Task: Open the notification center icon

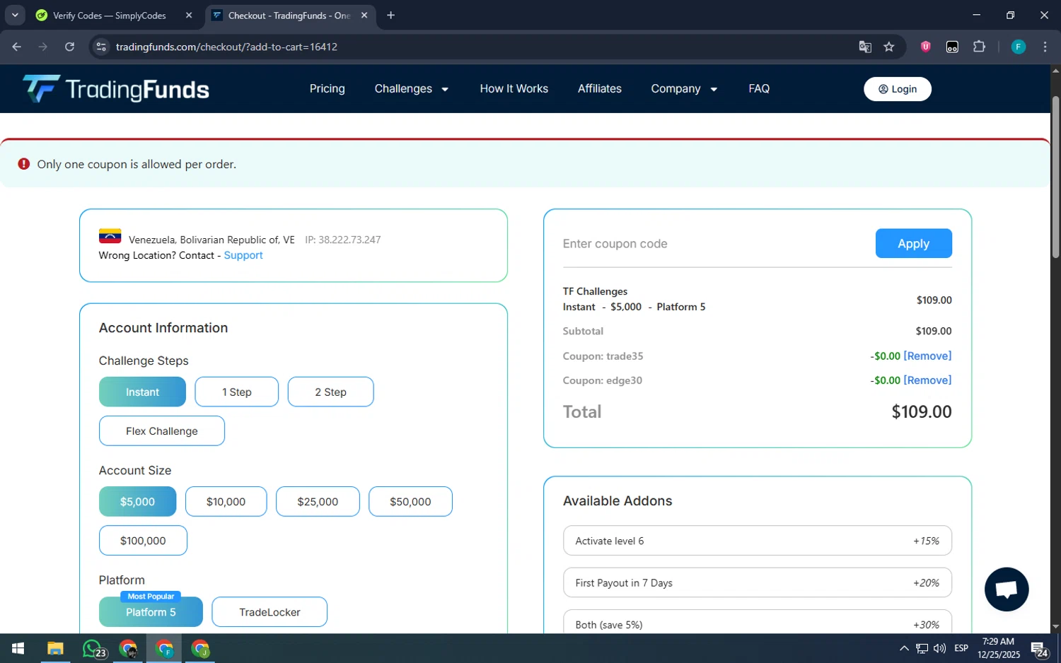Action: [1039, 649]
